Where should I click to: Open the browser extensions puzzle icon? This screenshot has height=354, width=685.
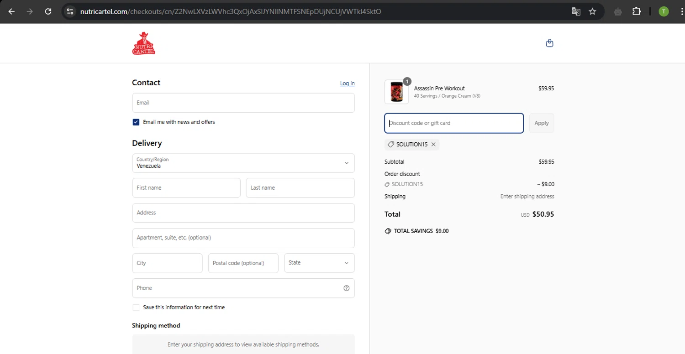(637, 11)
